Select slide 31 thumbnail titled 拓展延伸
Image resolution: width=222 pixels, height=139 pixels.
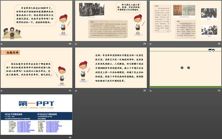(36, 68)
